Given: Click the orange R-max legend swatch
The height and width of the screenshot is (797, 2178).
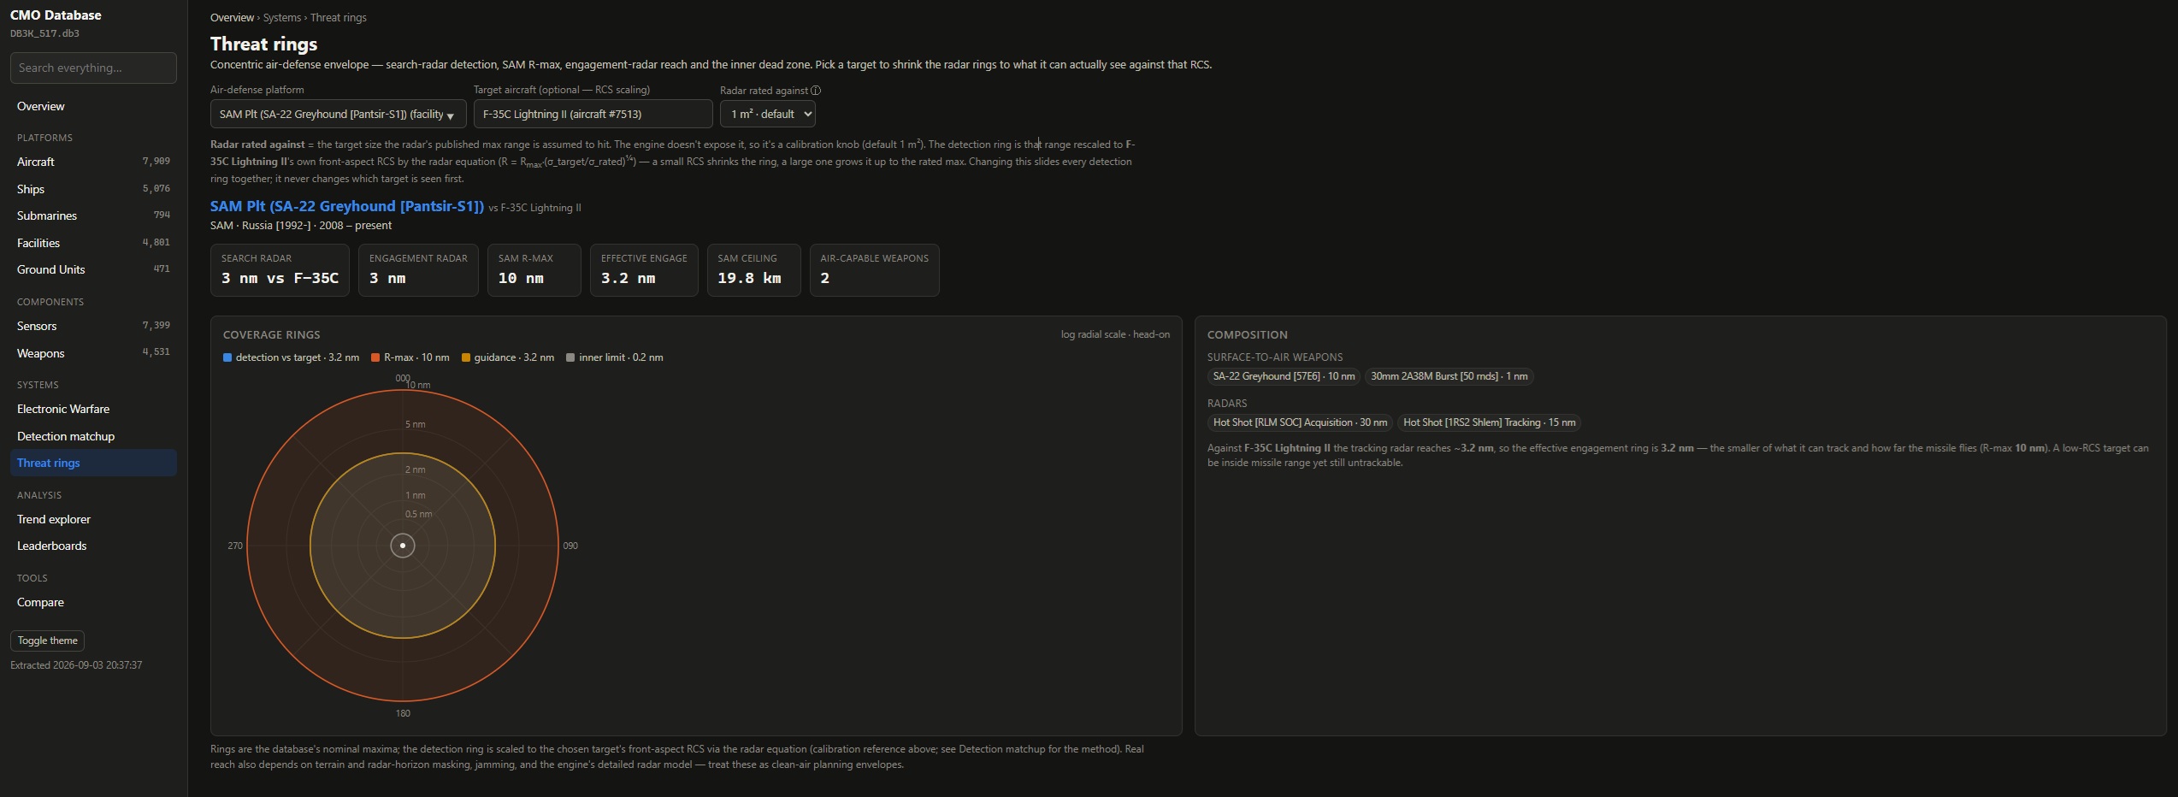Looking at the screenshot, I should pyautogui.click(x=375, y=357).
